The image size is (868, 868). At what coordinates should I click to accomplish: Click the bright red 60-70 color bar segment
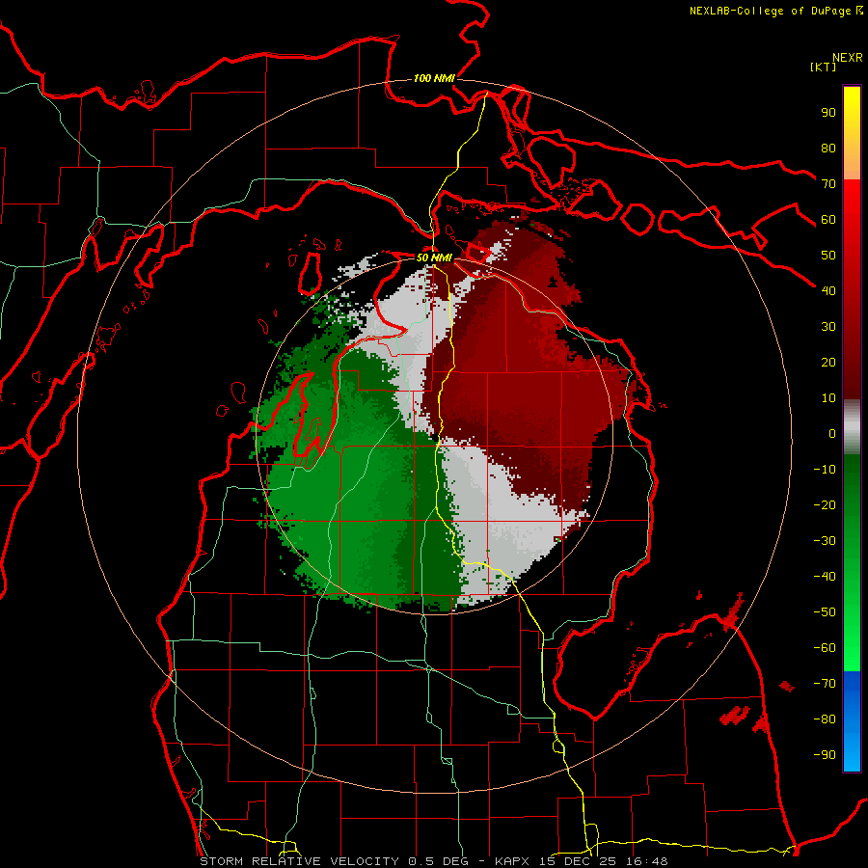point(852,202)
